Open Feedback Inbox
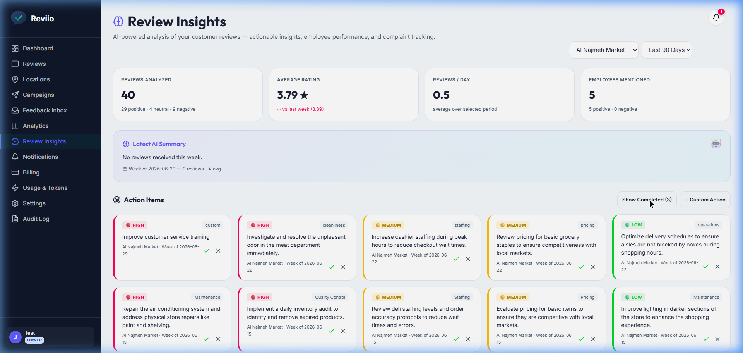The width and height of the screenshot is (743, 353). click(50, 110)
